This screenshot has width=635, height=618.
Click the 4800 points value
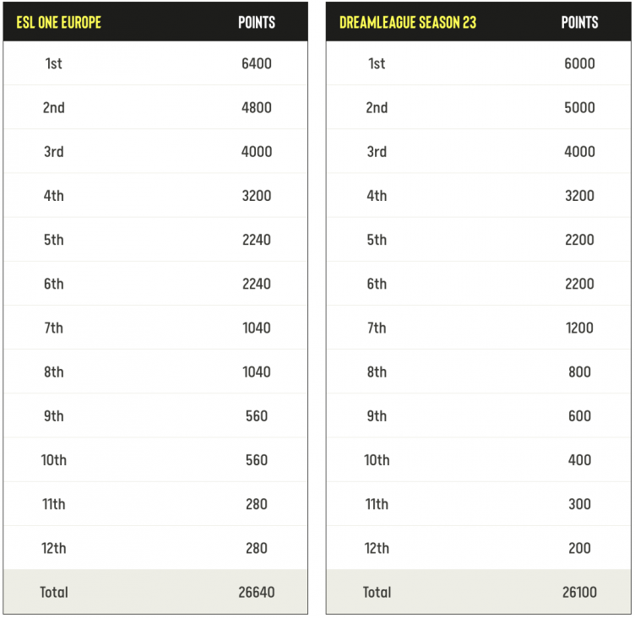(257, 107)
